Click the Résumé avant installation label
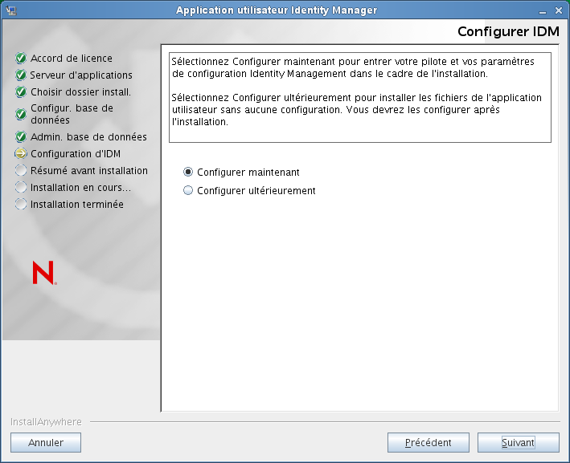 (89, 171)
